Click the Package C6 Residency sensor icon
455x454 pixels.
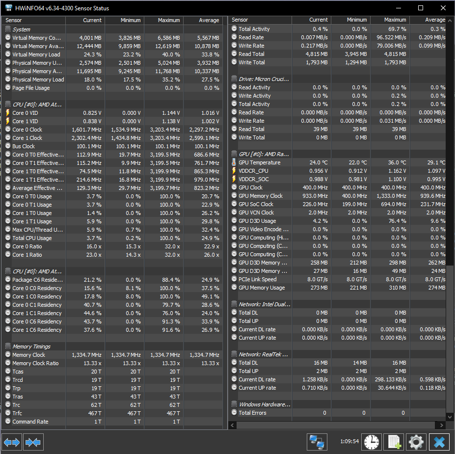(x=8, y=280)
